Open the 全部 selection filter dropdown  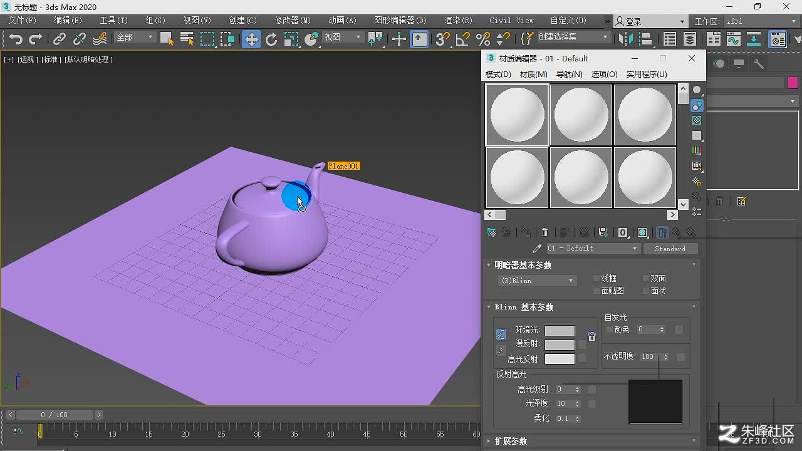coord(135,38)
